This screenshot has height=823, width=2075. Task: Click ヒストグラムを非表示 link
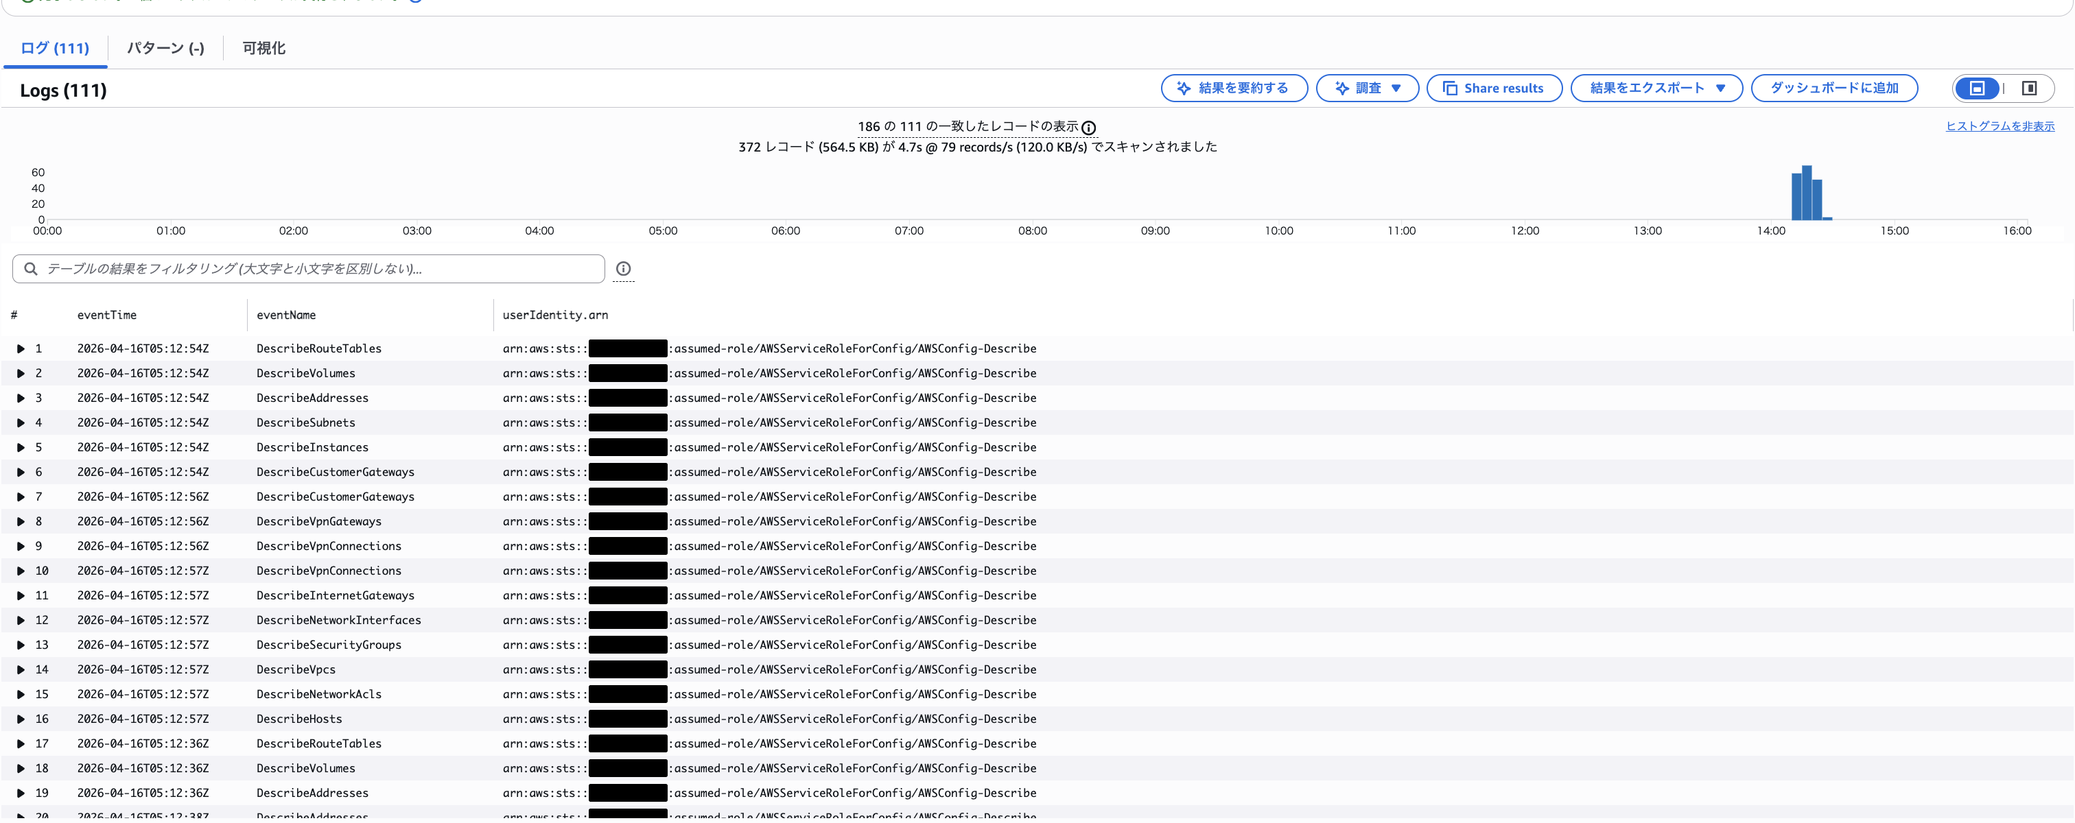tap(2000, 126)
